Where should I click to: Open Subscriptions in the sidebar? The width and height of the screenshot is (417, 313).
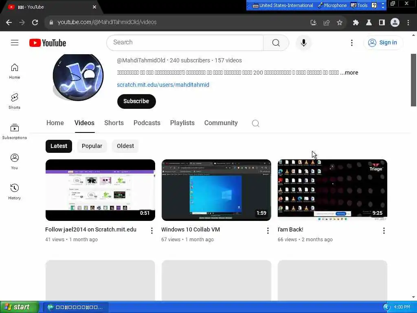coord(14,132)
